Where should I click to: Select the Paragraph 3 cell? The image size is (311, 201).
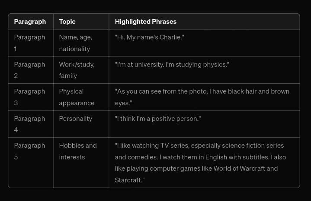coord(29,97)
